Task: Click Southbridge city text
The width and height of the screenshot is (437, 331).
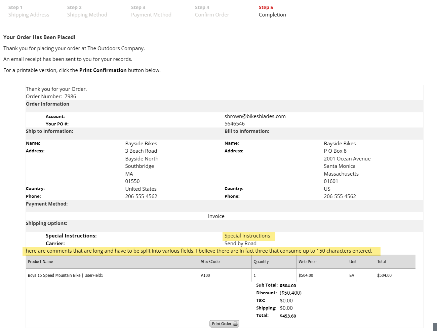Action: (x=140, y=166)
